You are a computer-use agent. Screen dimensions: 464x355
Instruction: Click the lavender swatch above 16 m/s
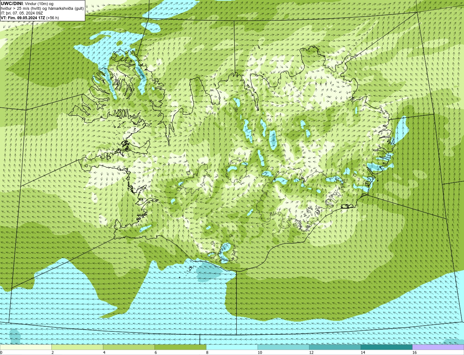click(438, 347)
